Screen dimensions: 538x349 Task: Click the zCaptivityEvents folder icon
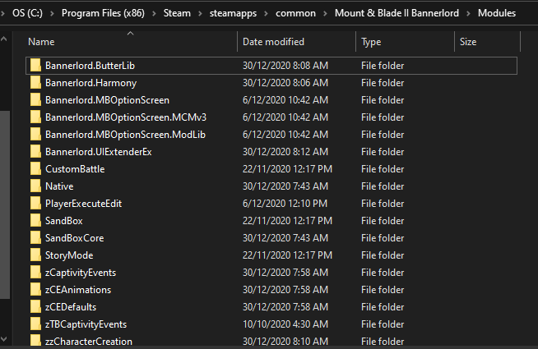(x=35, y=272)
